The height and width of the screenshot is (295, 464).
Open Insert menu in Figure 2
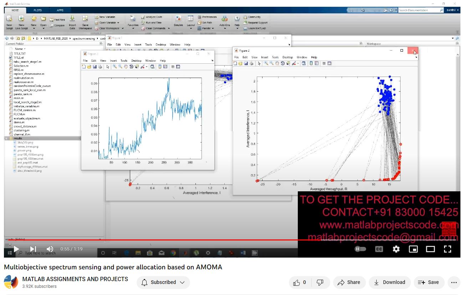pos(265,57)
